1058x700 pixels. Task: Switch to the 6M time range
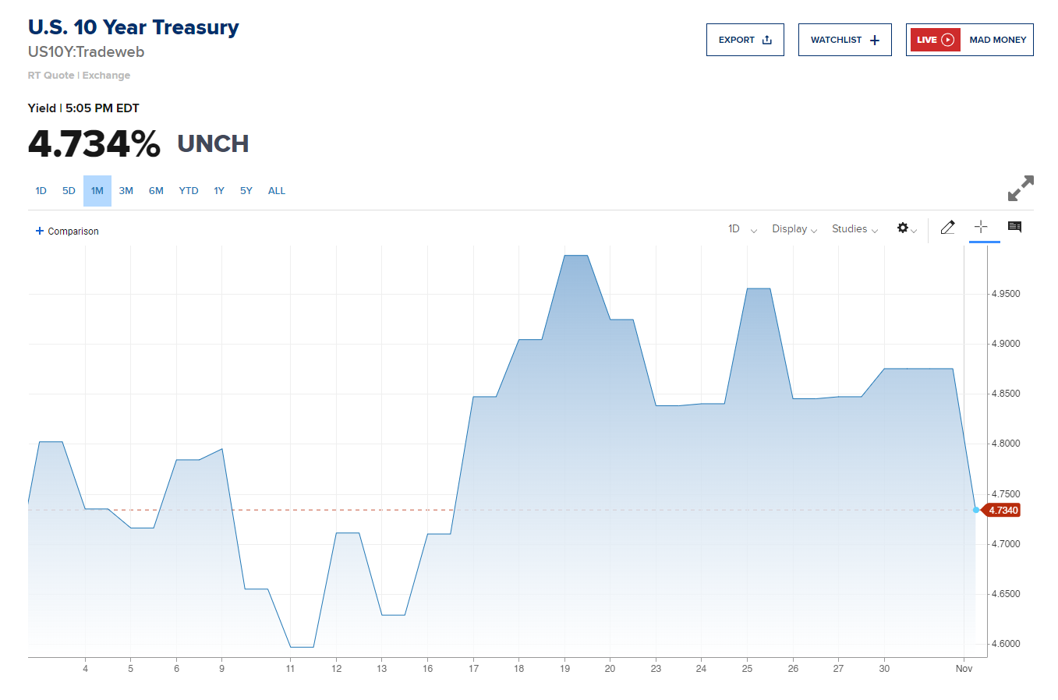click(156, 191)
